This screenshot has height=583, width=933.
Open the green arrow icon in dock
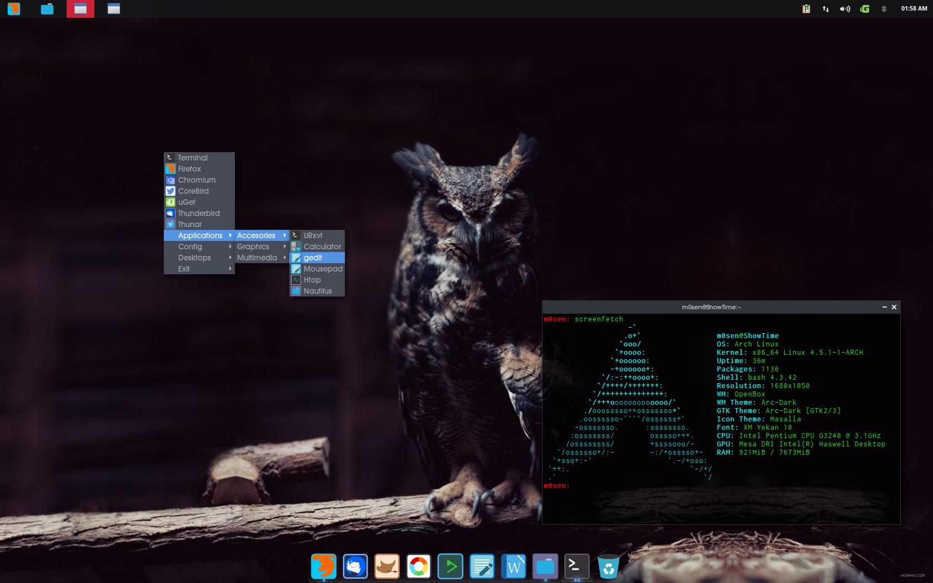click(x=450, y=566)
